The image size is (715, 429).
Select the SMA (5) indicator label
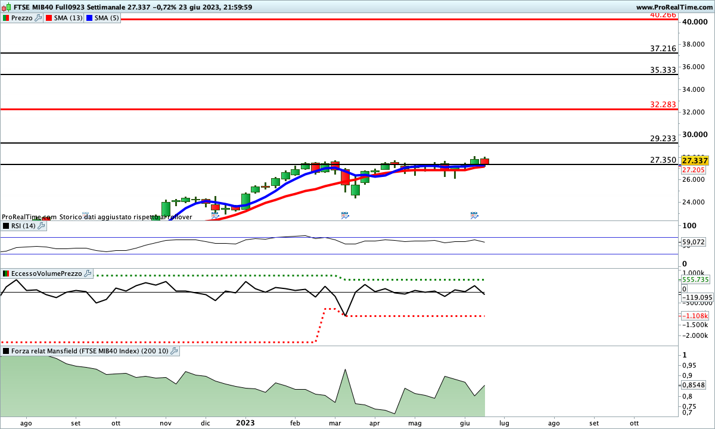tap(107, 18)
